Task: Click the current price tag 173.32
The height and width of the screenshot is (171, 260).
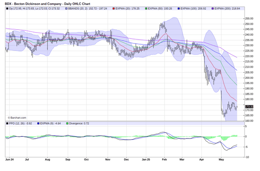Action: click(249, 106)
